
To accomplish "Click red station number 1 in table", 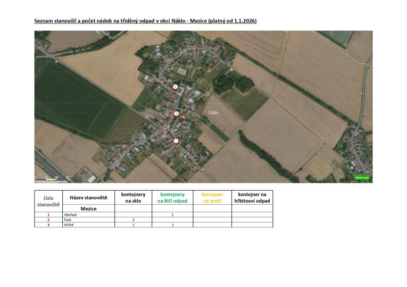I will point(48,214).
